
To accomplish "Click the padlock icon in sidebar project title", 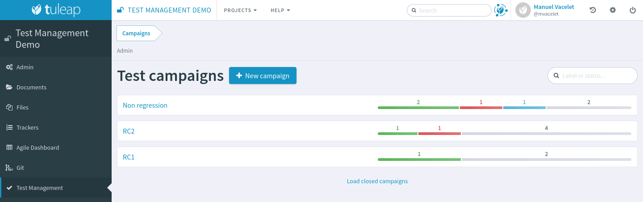I will click(x=8, y=39).
